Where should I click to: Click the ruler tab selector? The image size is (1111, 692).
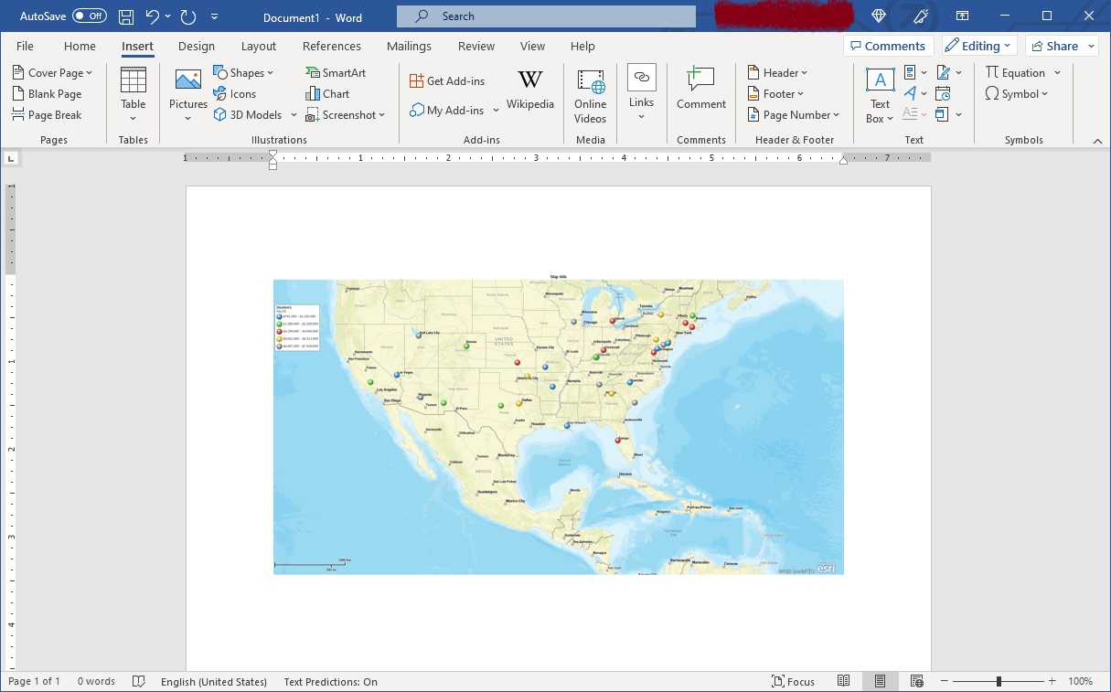(11, 158)
